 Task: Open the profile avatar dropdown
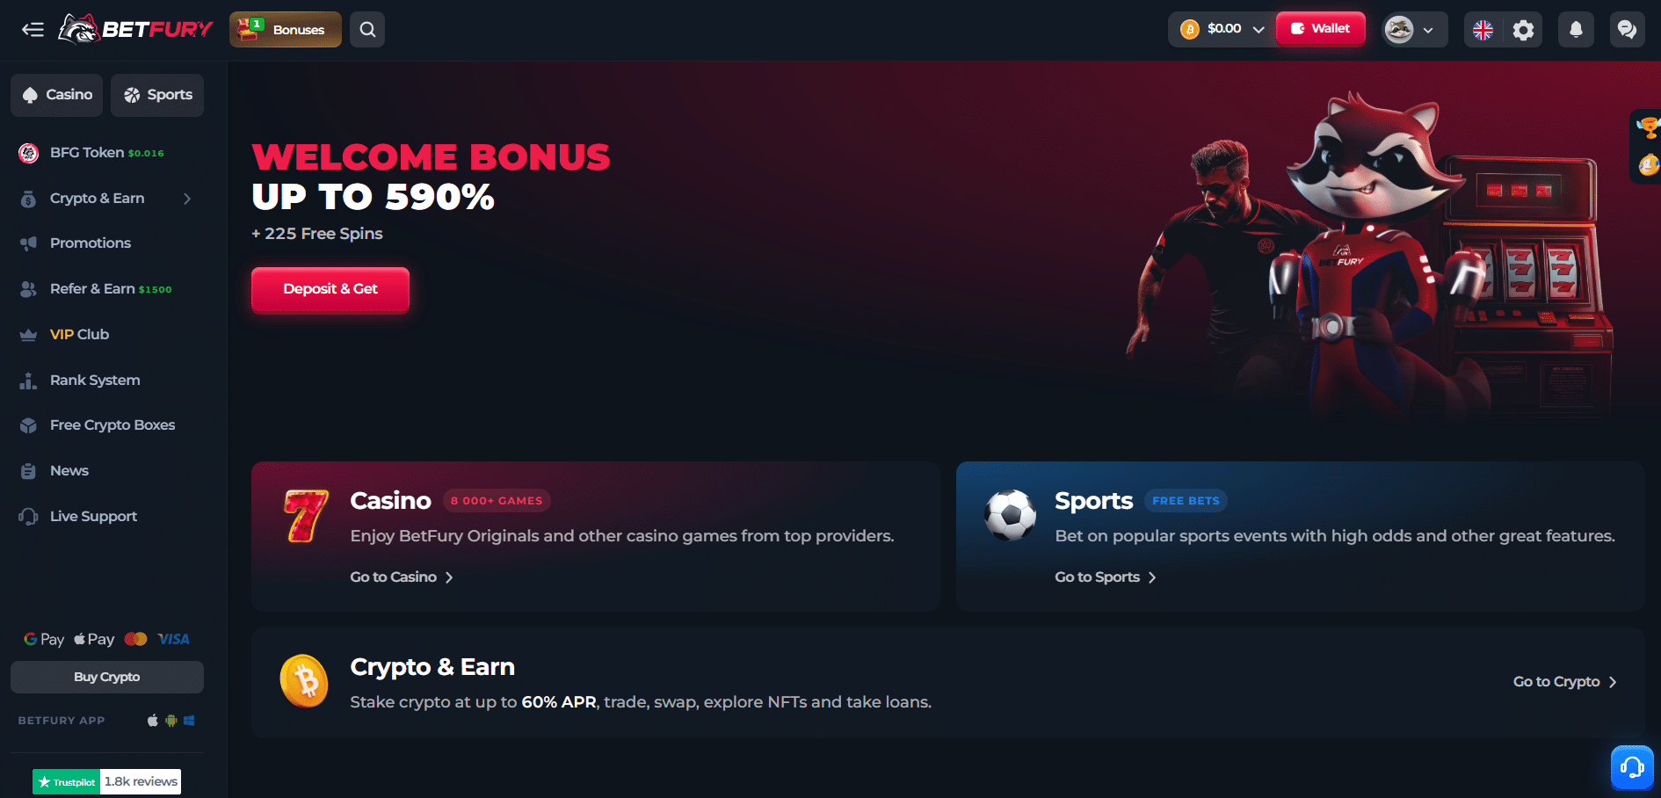click(x=1414, y=30)
